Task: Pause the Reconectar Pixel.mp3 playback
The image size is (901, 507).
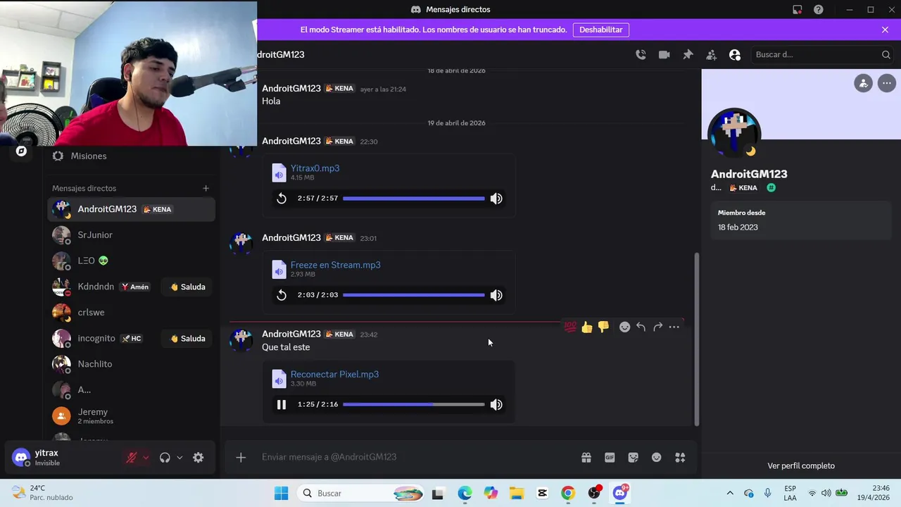Action: [282, 404]
